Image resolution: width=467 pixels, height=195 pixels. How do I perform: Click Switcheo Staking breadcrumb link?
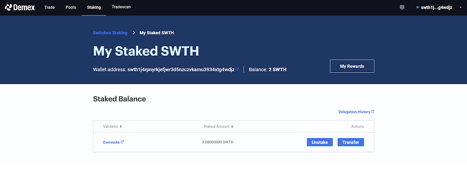[110, 33]
